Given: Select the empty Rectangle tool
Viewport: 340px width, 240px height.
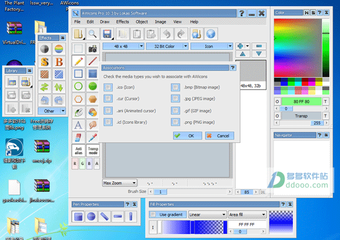Looking at the screenshot, I should 78,74.
